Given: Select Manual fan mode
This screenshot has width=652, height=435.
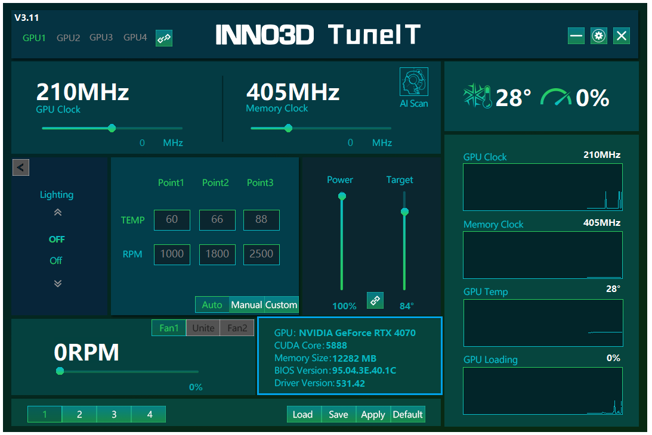Looking at the screenshot, I should click(x=246, y=304).
